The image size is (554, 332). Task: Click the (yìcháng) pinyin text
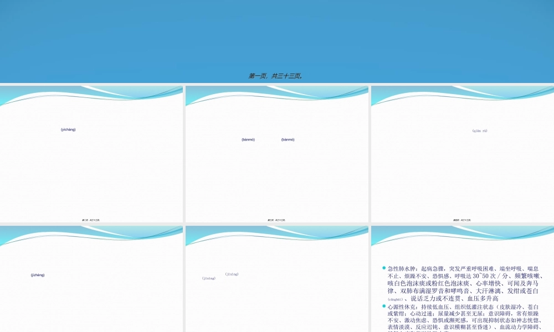coord(68,129)
